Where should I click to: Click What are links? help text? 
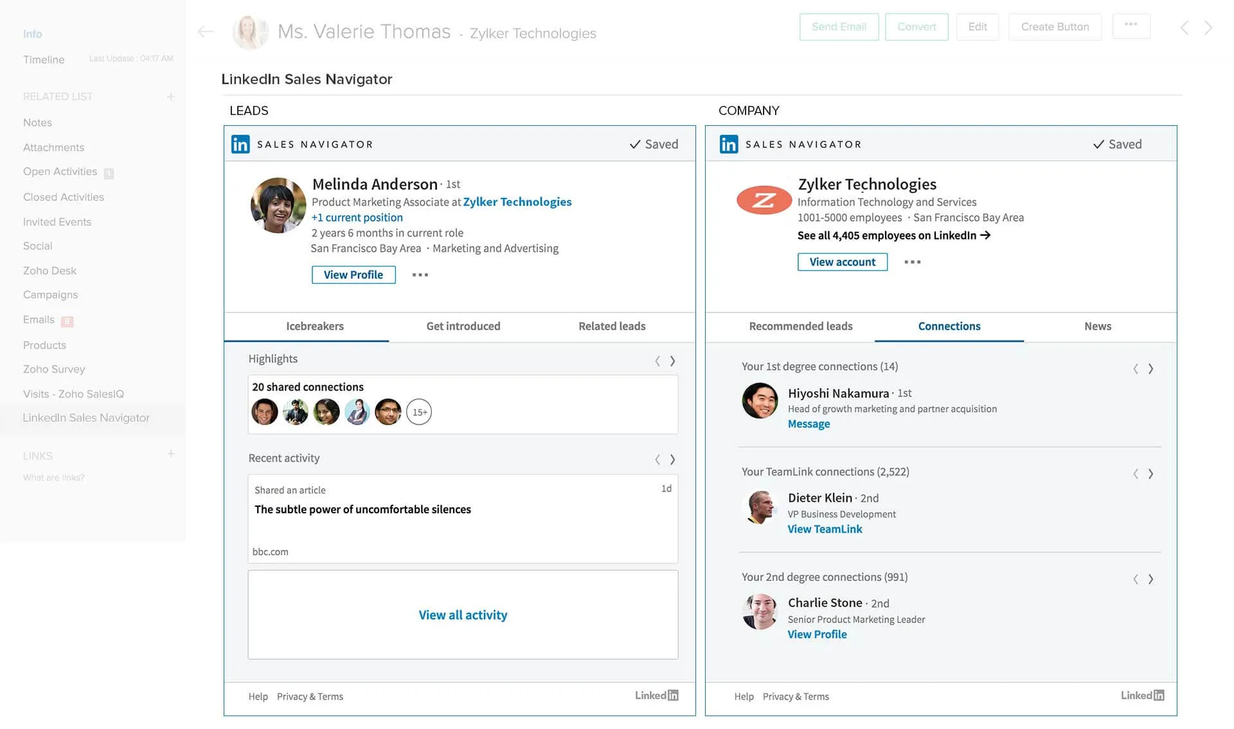(x=54, y=478)
